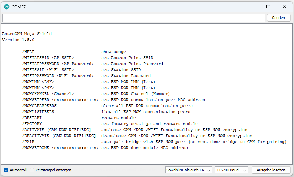Screen dimensions: 294x177
Task: Close the COM27 serial monitor
Action: (284, 7)
